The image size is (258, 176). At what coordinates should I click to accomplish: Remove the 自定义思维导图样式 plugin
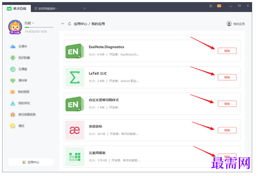click(x=227, y=104)
